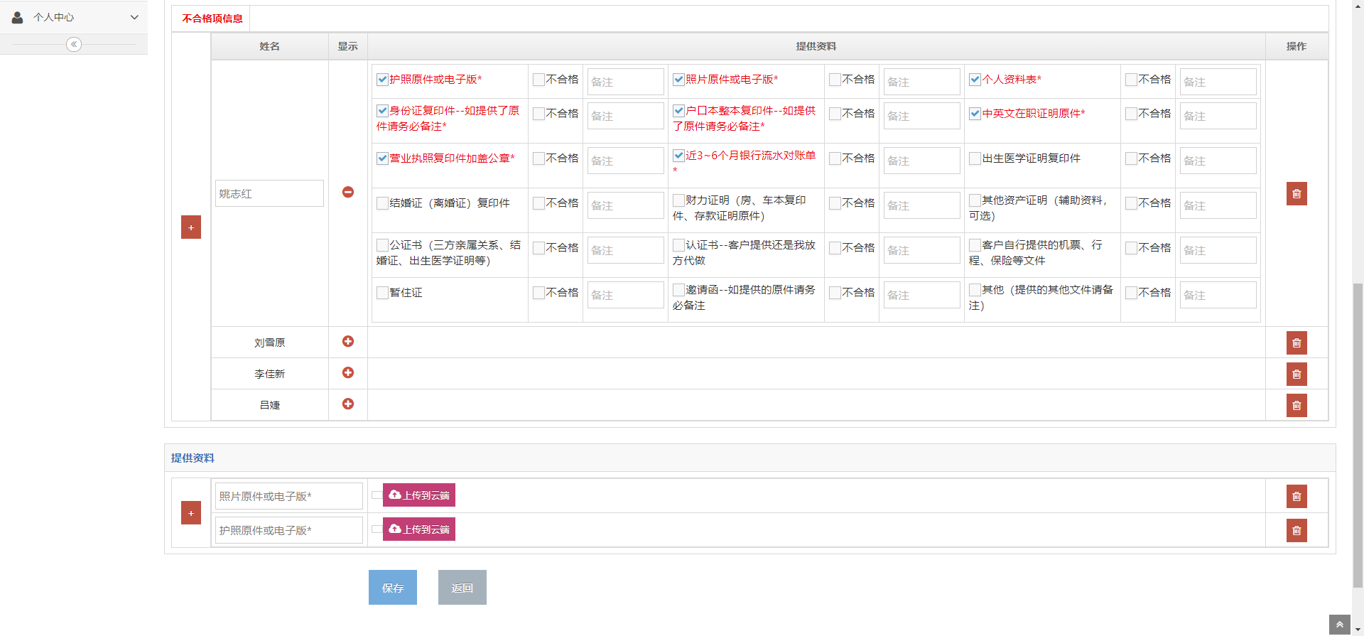Focus the 备注 field for 出生医学证明复印件

1218,161
